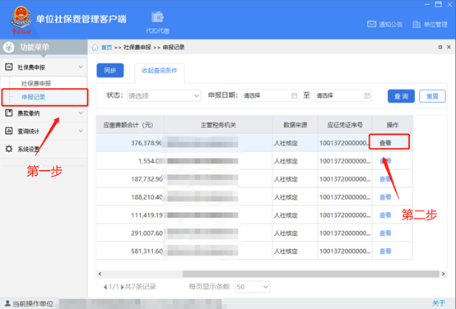Open the 每页显示条数 dropdown
The width and height of the screenshot is (456, 309).
tap(253, 287)
